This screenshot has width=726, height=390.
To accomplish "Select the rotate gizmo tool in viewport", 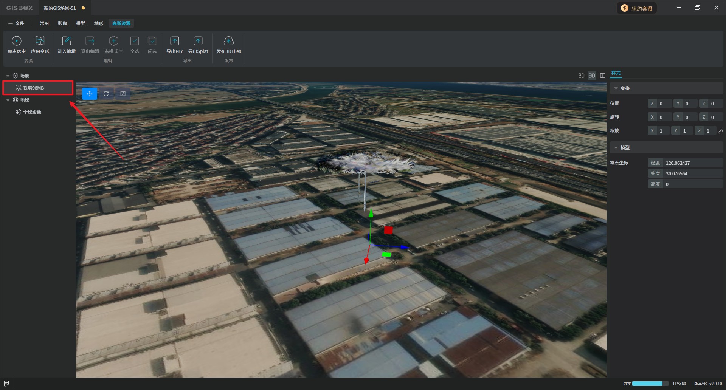I will pyautogui.click(x=106, y=94).
